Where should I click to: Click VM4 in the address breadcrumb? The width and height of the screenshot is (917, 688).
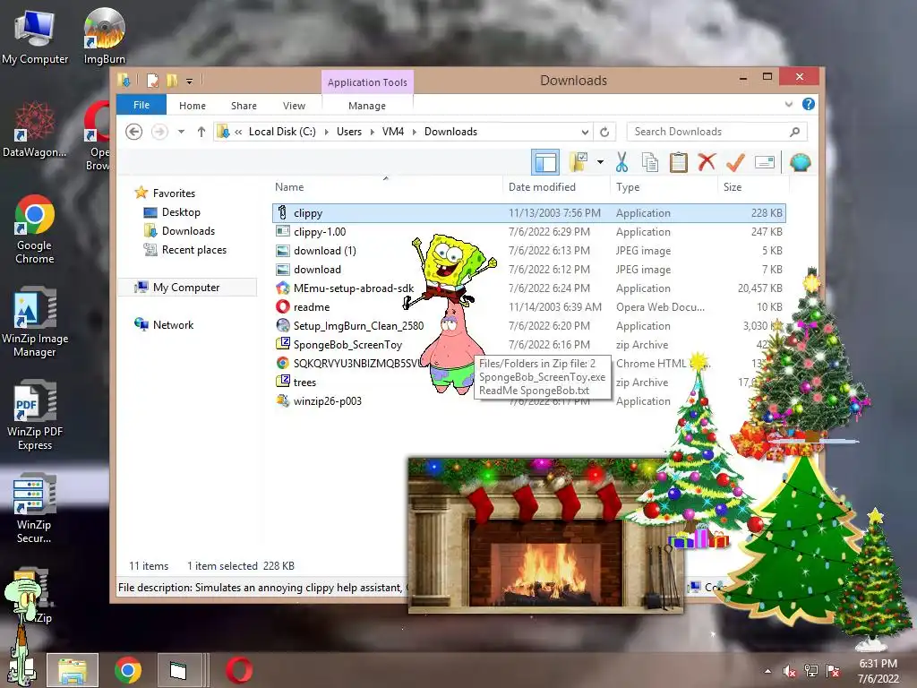[x=393, y=132]
